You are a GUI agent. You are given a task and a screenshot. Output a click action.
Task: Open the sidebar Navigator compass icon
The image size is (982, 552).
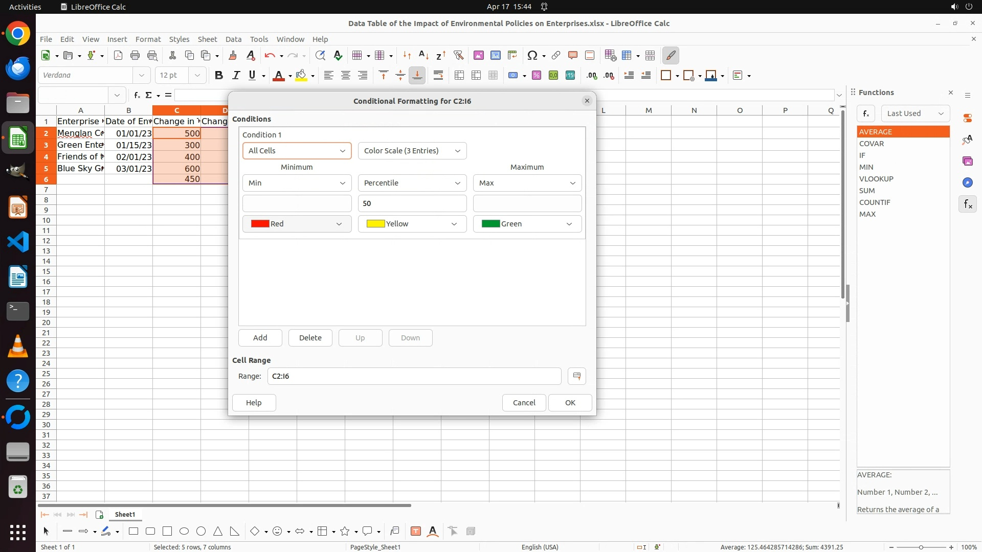click(967, 183)
